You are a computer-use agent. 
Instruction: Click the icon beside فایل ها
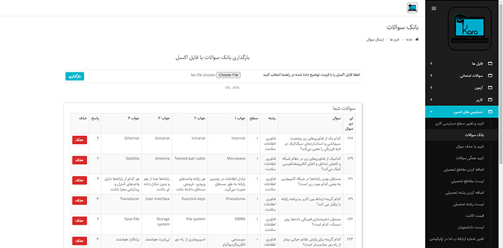click(x=490, y=64)
